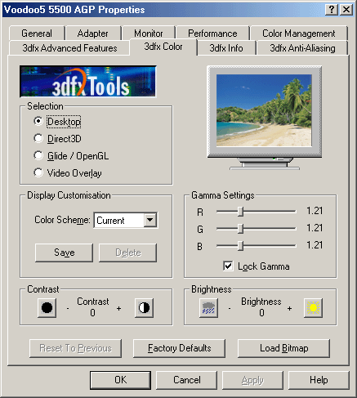
Task: Click the B gamma slider thumb
Action: coord(240,246)
